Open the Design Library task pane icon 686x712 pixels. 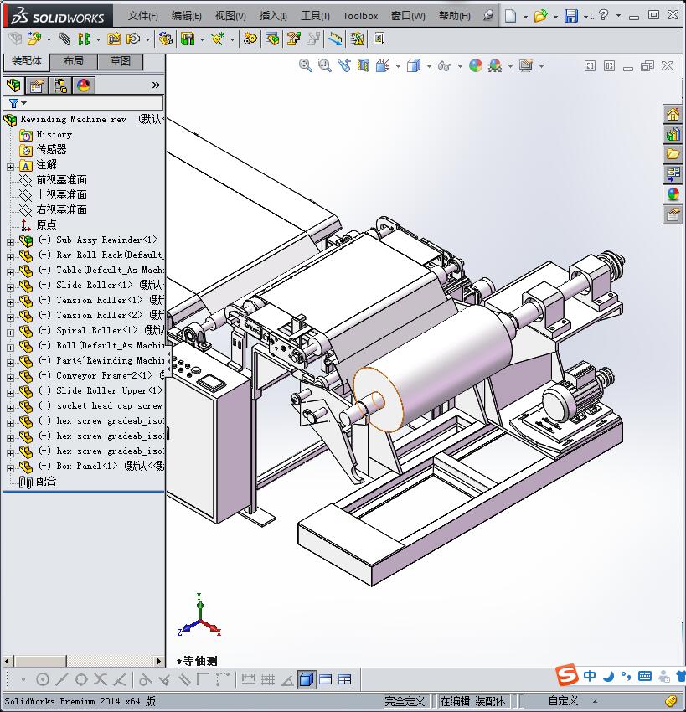pos(673,134)
